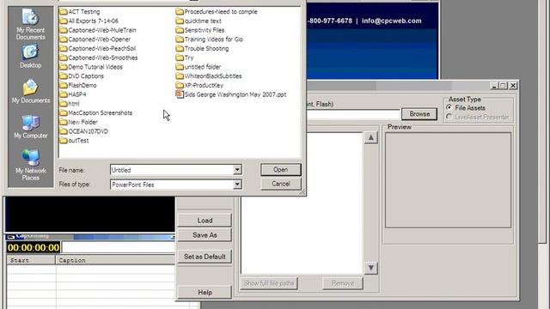Select DVD Captions folder
The image size is (550, 309).
pos(82,76)
